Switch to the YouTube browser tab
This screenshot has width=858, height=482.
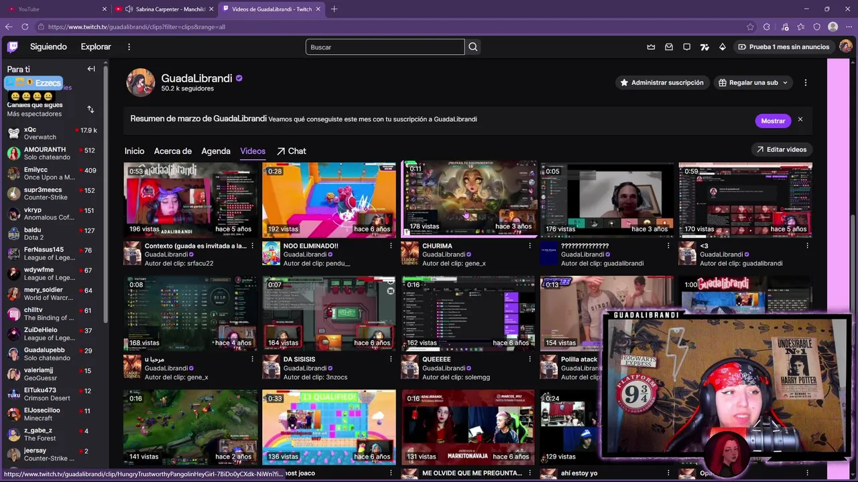tap(56, 9)
